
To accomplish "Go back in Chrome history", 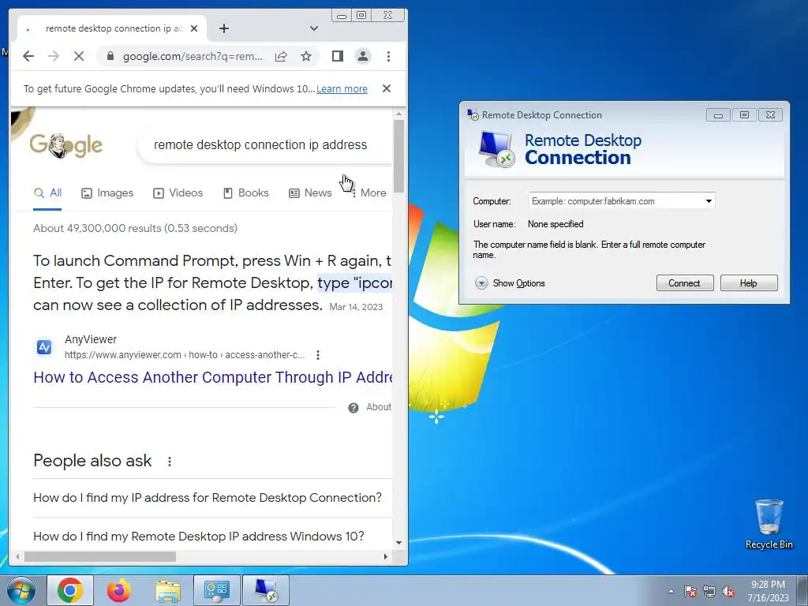I will (x=28, y=56).
